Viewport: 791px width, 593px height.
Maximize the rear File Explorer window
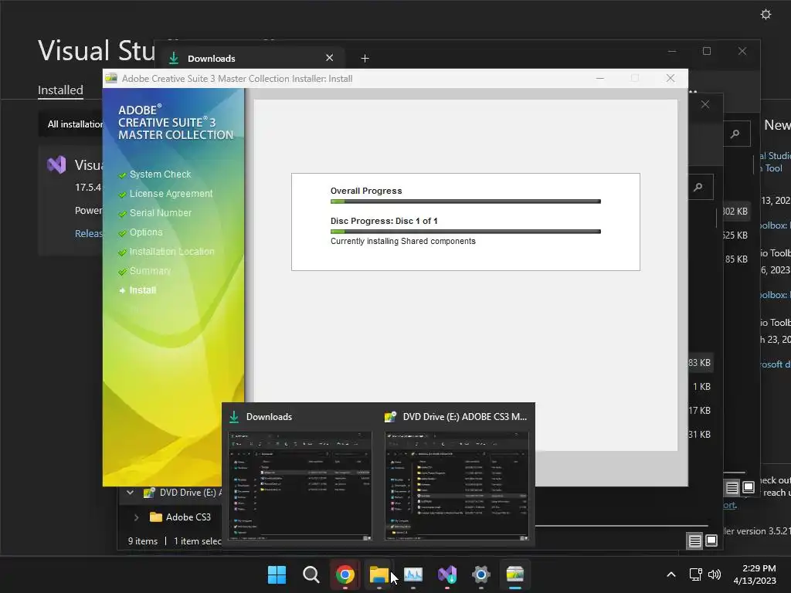(707, 51)
